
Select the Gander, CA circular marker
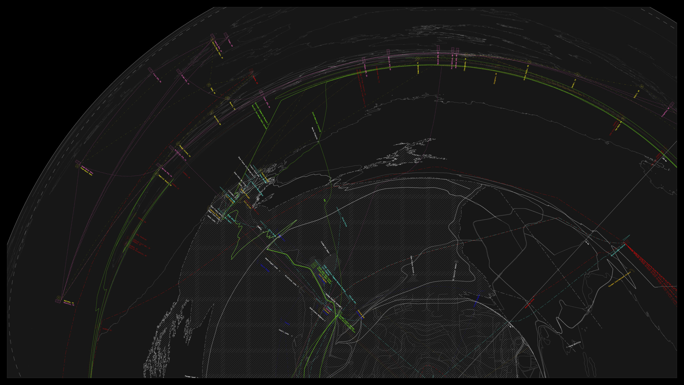click(577, 74)
